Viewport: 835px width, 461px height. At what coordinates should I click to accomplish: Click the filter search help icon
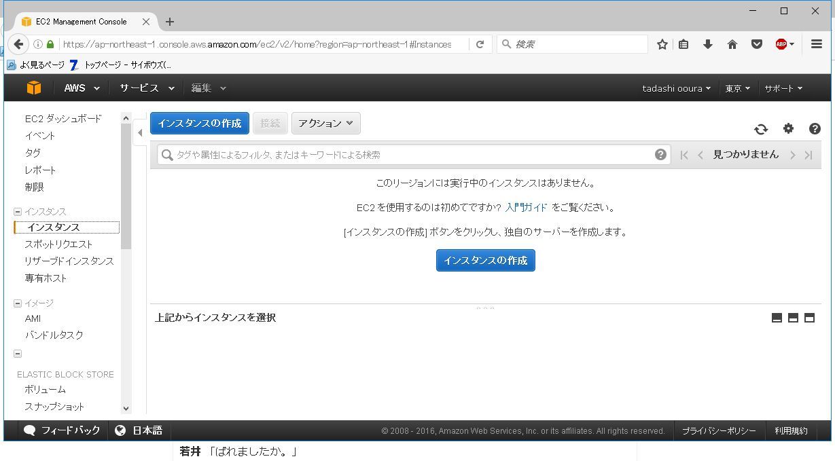click(x=660, y=154)
